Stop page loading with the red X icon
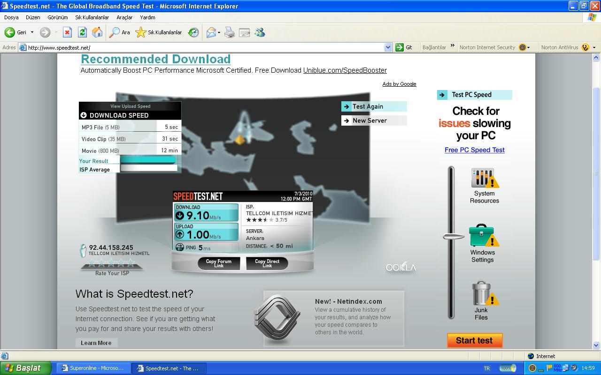Viewport: 601px width, 375px height. pyautogui.click(x=67, y=32)
